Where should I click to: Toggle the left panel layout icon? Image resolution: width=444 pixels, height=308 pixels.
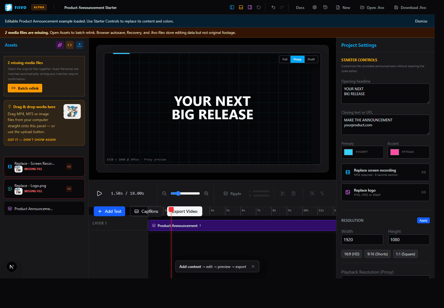pos(232,7)
